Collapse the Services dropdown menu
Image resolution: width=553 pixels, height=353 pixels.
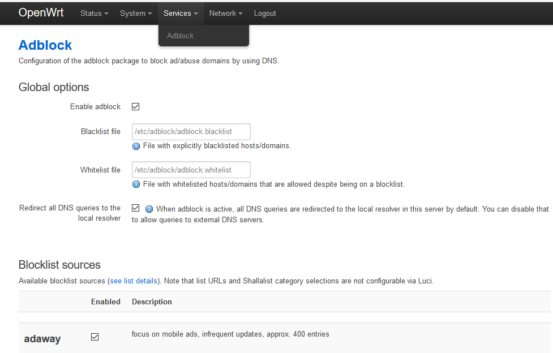click(x=181, y=14)
